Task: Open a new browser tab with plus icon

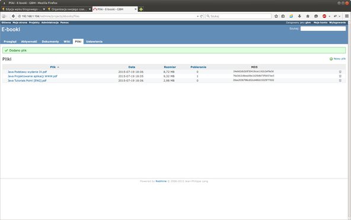Action: pyautogui.click(x=141, y=9)
